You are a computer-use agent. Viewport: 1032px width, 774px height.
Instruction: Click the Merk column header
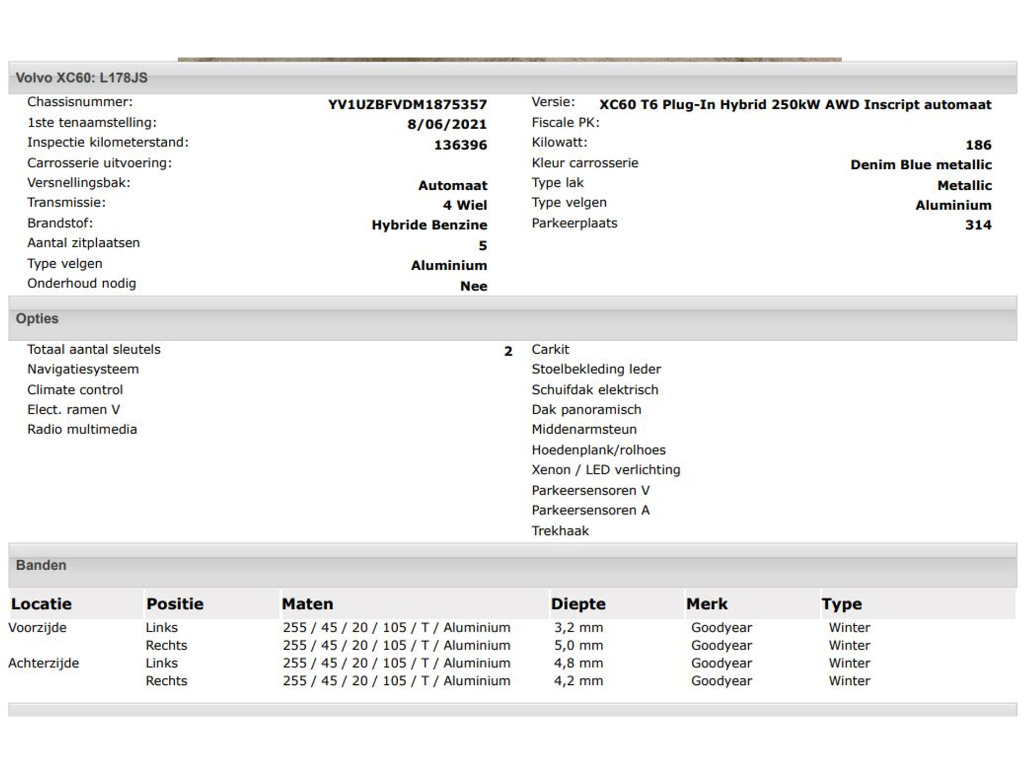point(707,604)
